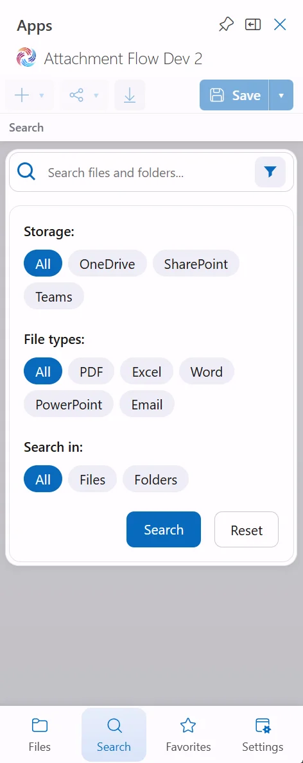
Task: Choose the PowerPoint file type chip
Action: pos(69,404)
